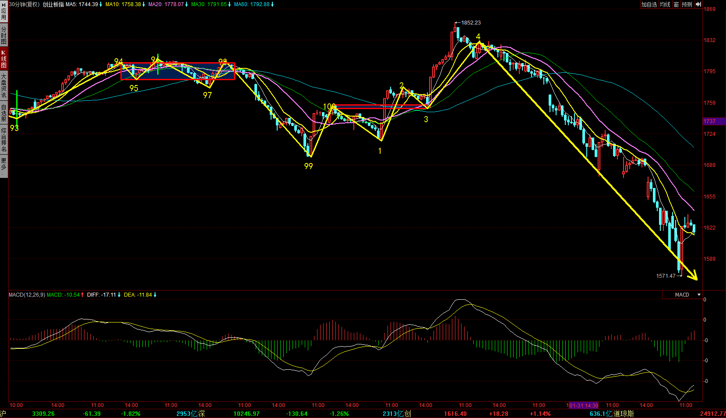Switch to the 分时图 tab
The height and width of the screenshot is (418, 726).
tap(4, 35)
